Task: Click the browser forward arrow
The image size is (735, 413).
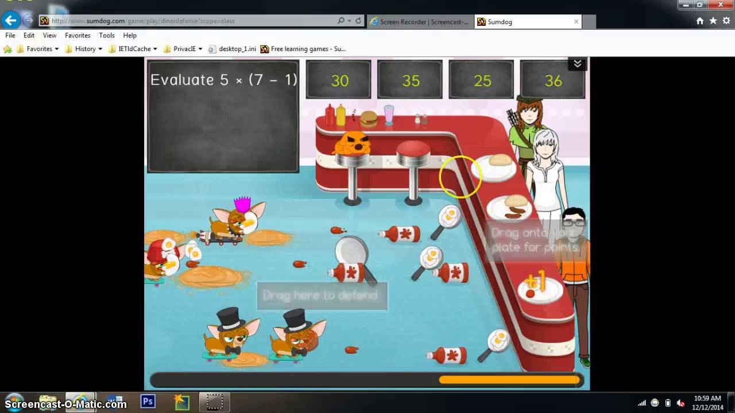Action: point(28,21)
